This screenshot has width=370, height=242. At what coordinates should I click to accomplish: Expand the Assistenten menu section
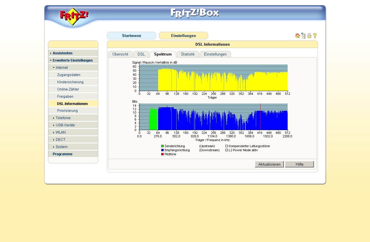(x=62, y=53)
